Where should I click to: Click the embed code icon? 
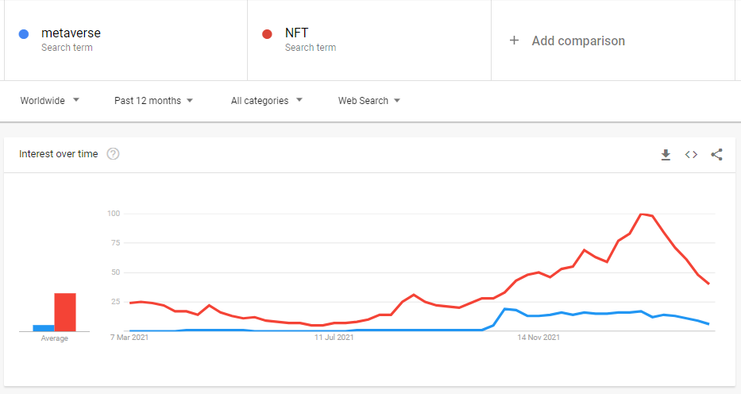[x=691, y=155]
